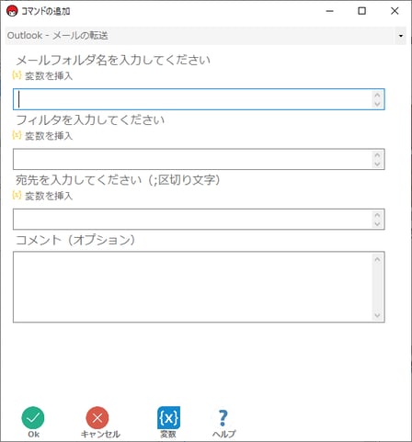Insert variable link for filter field

49,136
